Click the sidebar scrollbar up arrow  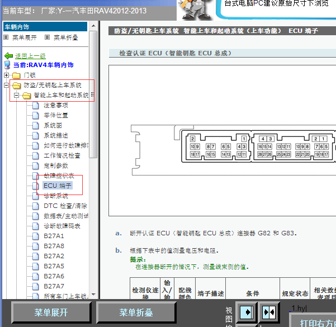pos(93,26)
